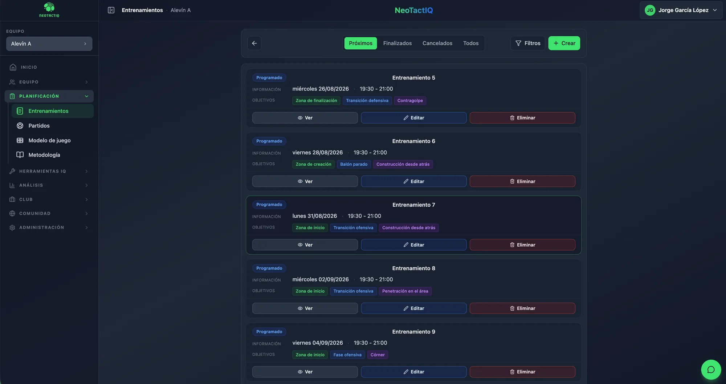Collapse the Planificación section chevron

tap(86, 96)
